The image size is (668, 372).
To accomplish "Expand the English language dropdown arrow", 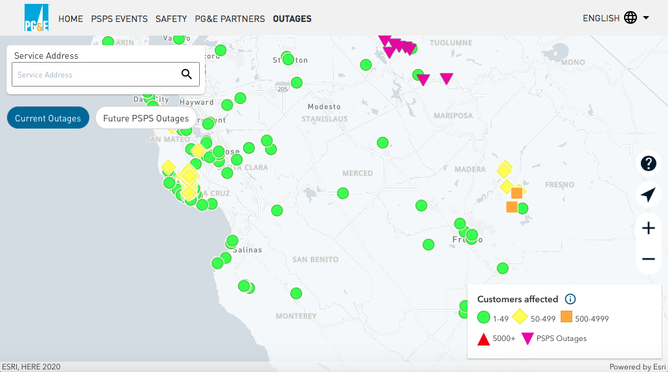I will click(x=646, y=18).
